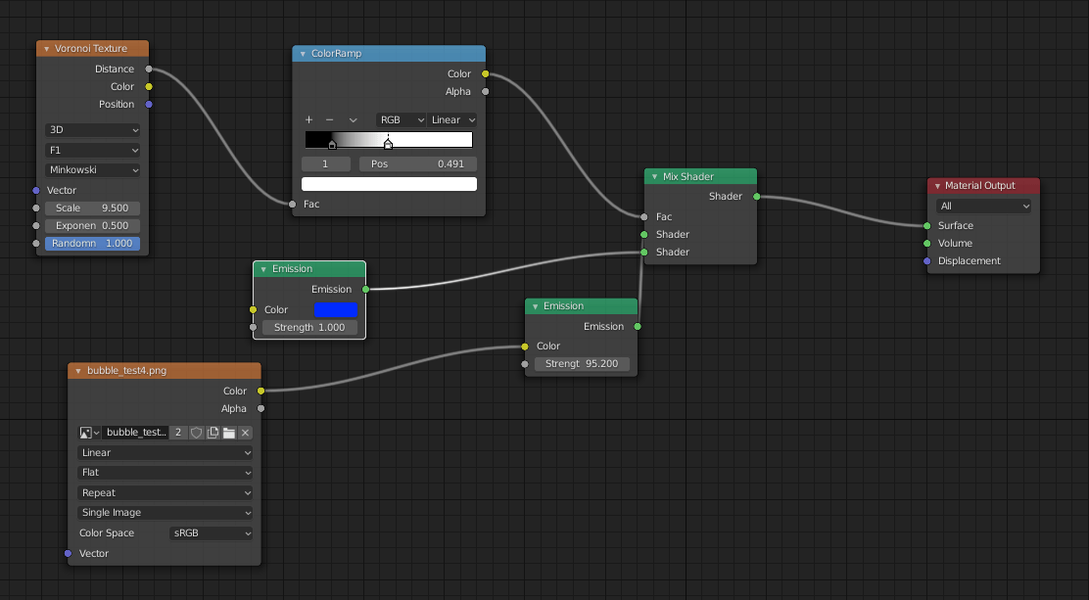Open the RGB color mode dropdown

pyautogui.click(x=401, y=119)
